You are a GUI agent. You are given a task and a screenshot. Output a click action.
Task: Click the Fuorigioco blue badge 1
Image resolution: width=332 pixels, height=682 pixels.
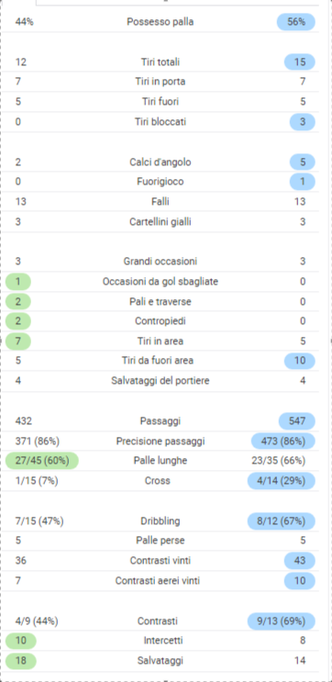pyautogui.click(x=303, y=182)
